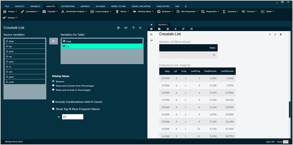Click the trash icon in output toolbar
The image size is (293, 145).
click(168, 29)
